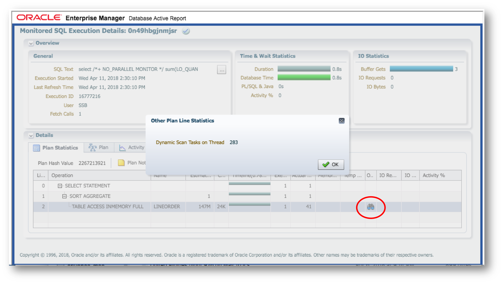Click the binoculars icon in LINEORDER row
502x283 pixels.
click(x=370, y=207)
